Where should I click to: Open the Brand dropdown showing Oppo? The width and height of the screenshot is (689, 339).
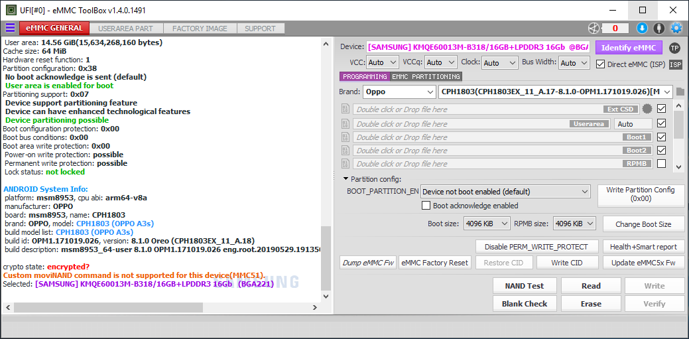399,92
